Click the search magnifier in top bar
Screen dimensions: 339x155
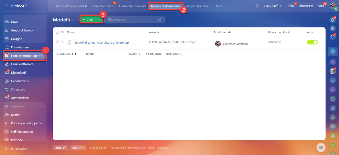(x=257, y=6)
